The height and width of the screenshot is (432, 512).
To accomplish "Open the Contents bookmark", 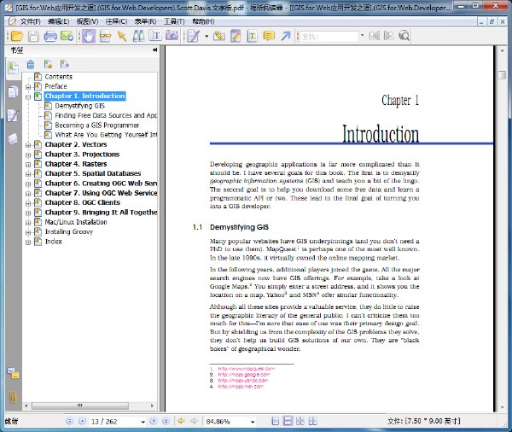I will click(x=58, y=77).
